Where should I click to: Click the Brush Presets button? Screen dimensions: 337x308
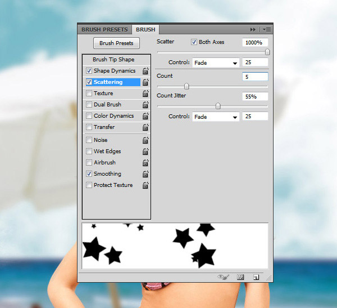tap(116, 43)
